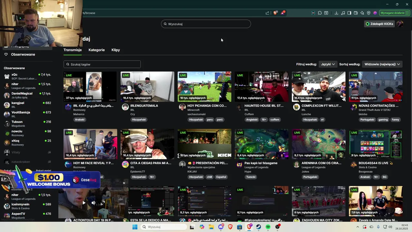Open Lonche channel avatar under COMPLEXCON stream
Viewport: 412px width, 232px height.
point(296,107)
